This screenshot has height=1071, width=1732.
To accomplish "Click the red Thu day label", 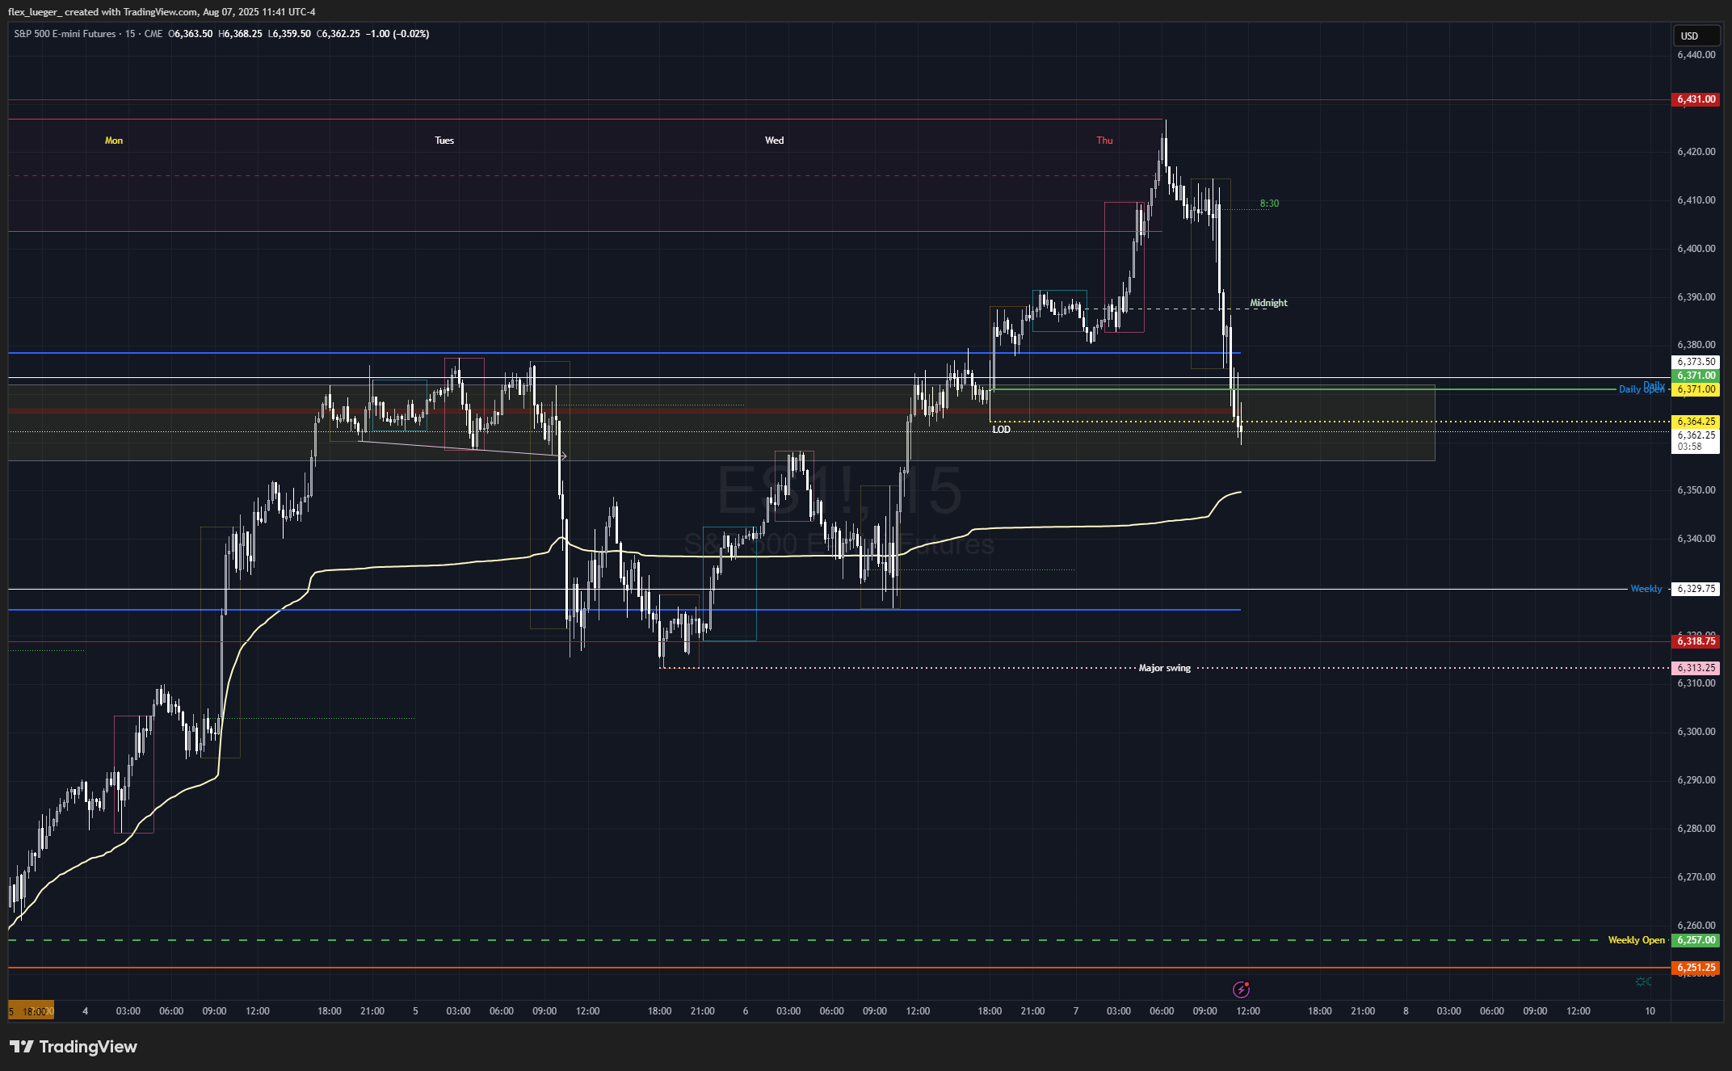I will tap(1104, 141).
